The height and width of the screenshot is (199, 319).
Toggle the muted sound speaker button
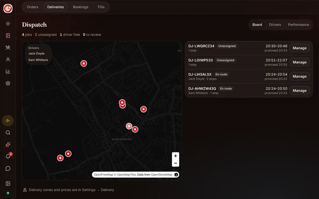point(8,121)
